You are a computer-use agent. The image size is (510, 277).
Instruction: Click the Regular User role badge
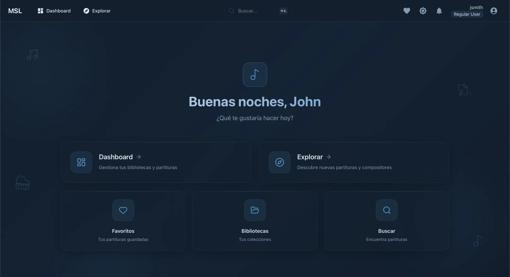pos(467,14)
